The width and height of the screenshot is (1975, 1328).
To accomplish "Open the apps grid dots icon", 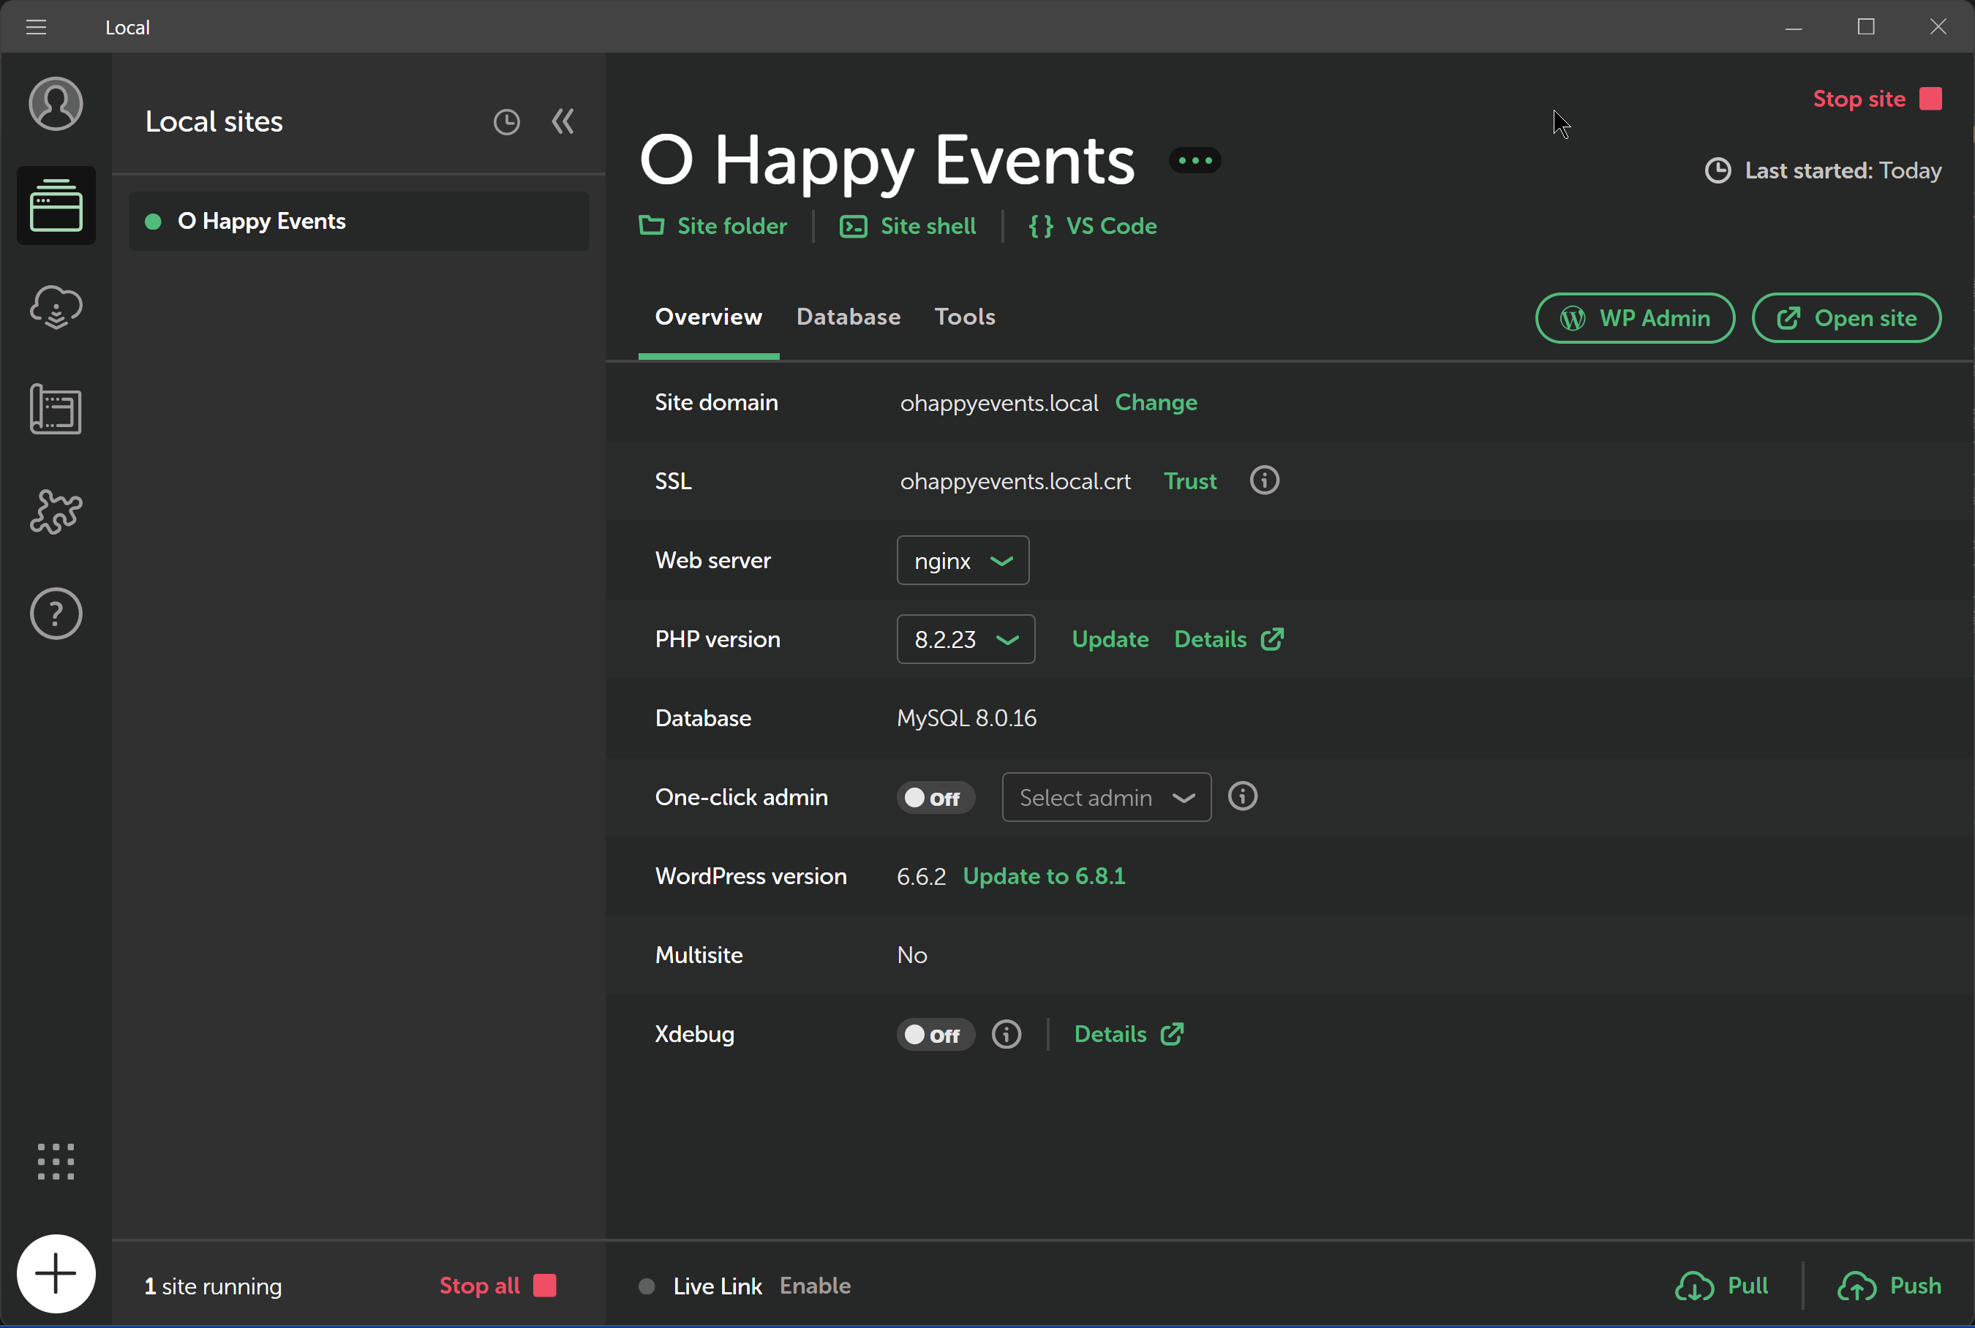I will (x=56, y=1161).
